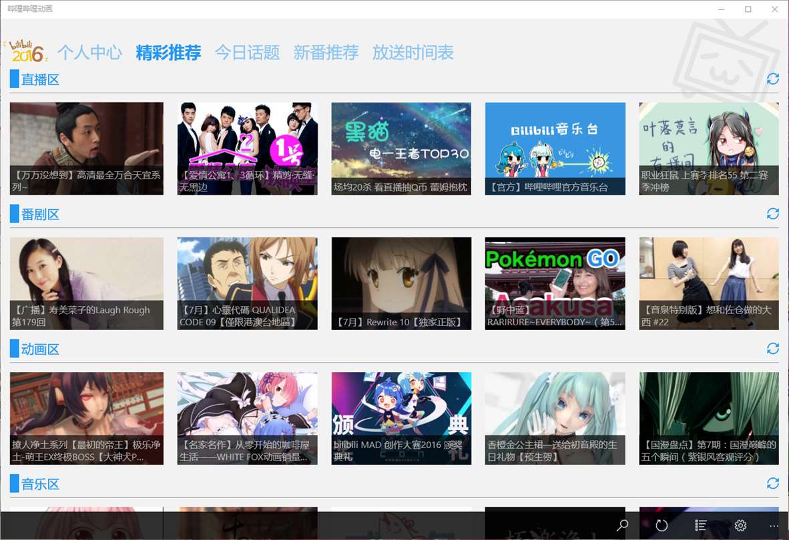The image size is (789, 540).
Task: Open Rewrite 10 独家正版 video
Action: pos(401,283)
